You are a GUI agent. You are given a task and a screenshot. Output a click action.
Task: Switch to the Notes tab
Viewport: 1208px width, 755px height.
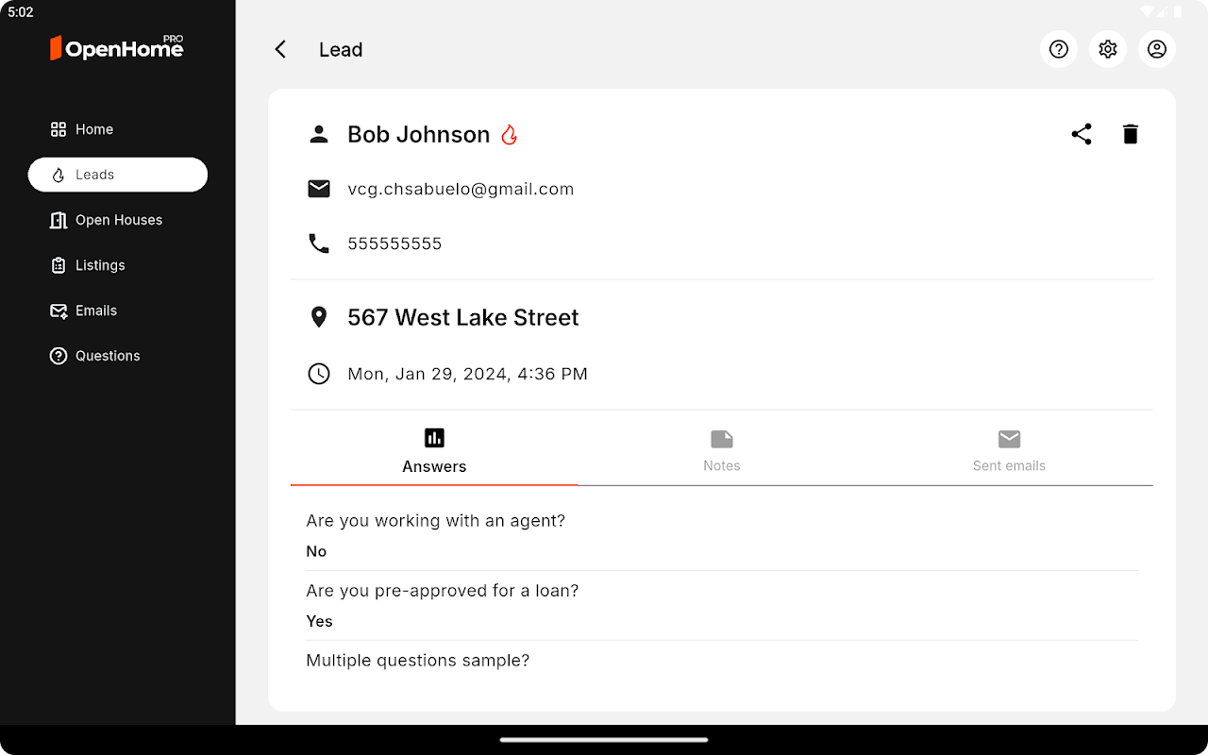[722, 450]
